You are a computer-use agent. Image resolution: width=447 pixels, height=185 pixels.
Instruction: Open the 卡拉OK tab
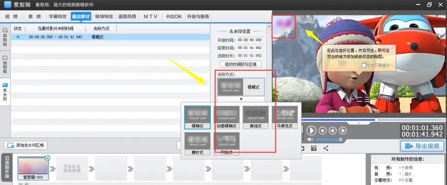174,16
